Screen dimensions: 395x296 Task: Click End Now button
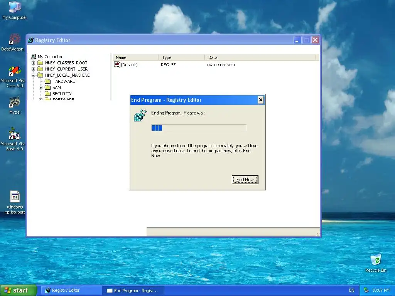point(245,180)
